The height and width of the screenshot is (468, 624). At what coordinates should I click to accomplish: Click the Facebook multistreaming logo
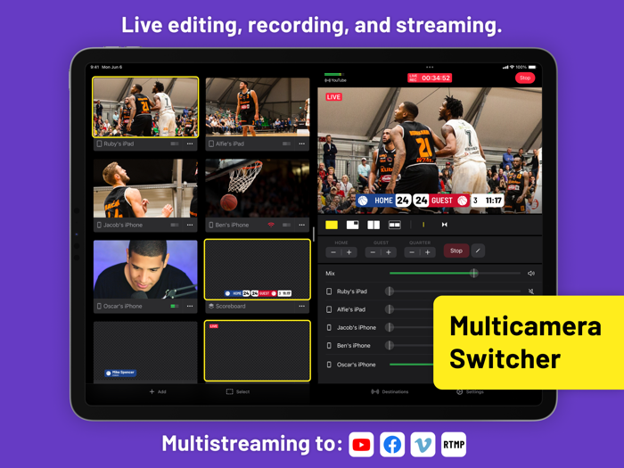392,445
